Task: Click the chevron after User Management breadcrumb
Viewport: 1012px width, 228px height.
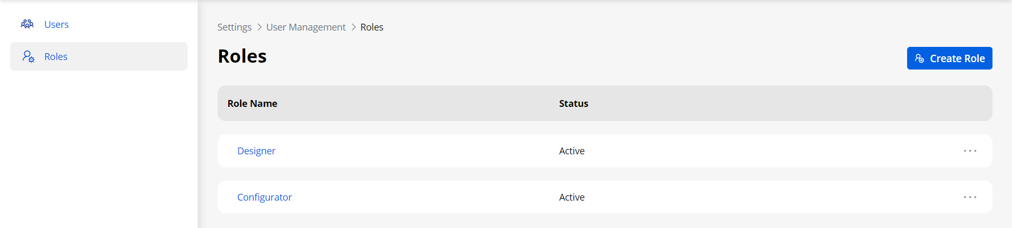Action: (x=354, y=27)
